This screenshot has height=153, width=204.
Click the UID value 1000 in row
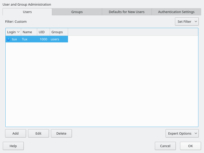[43, 39]
